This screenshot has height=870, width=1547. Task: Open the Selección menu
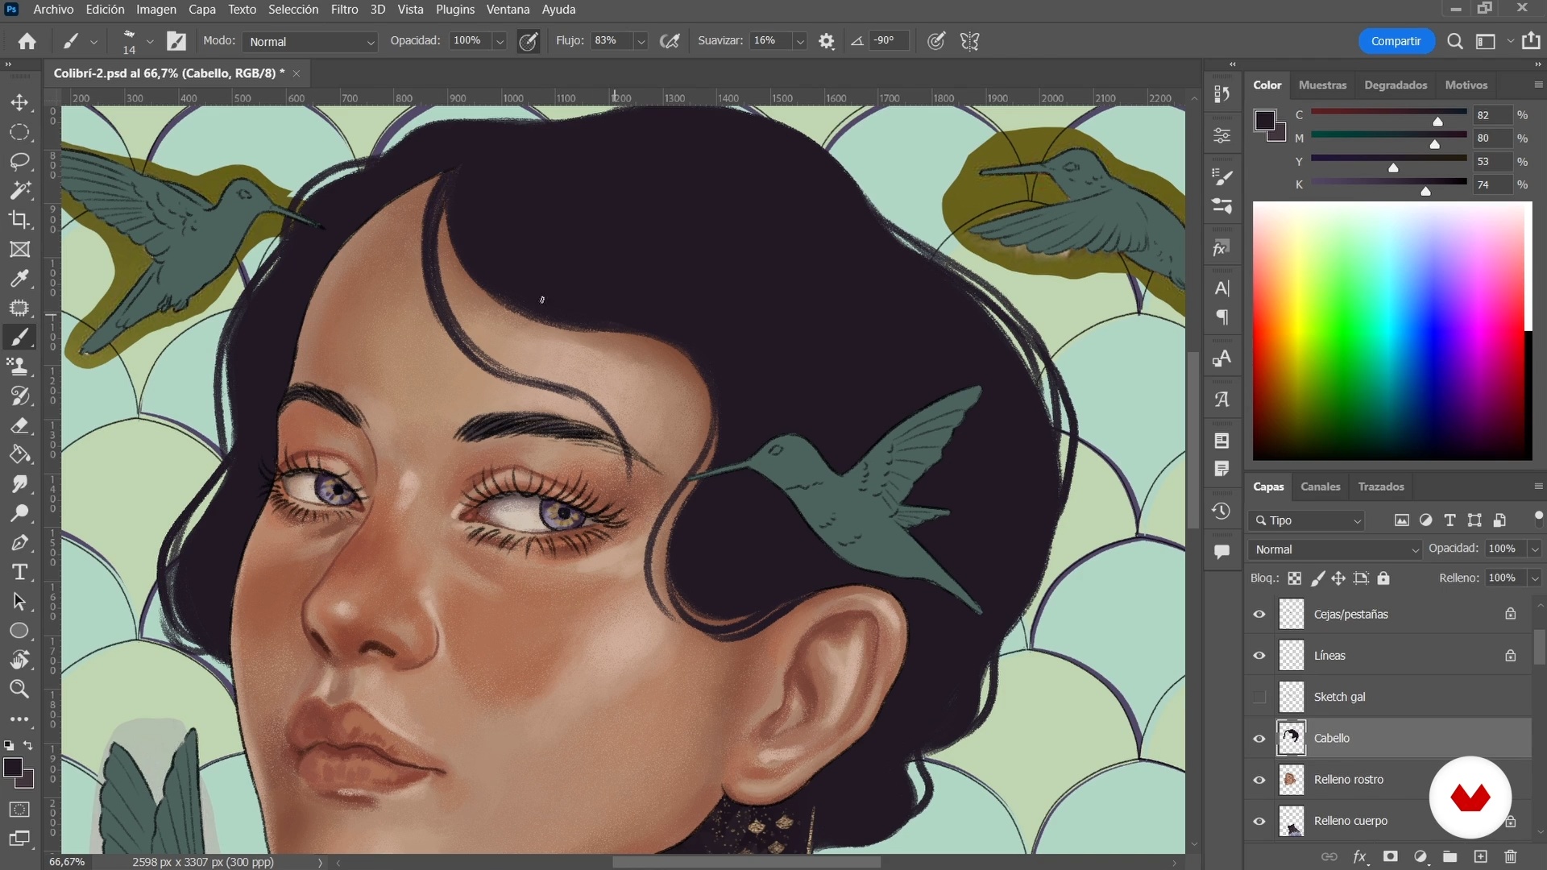point(293,10)
